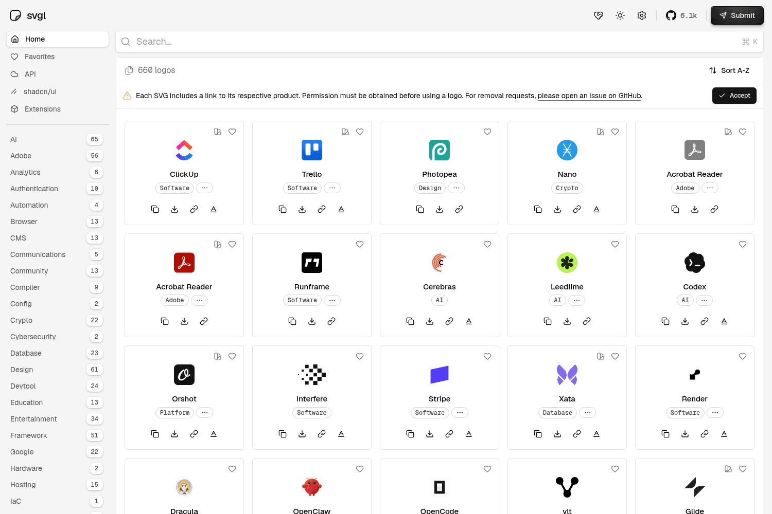Viewport: 772px width, 514px height.
Task: Open the Photopea product link
Action: [459, 209]
